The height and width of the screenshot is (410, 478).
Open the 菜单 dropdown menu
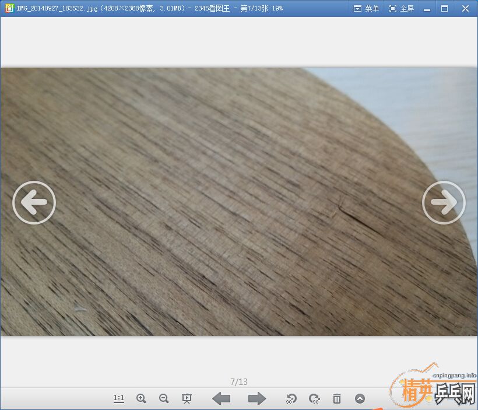[366, 8]
